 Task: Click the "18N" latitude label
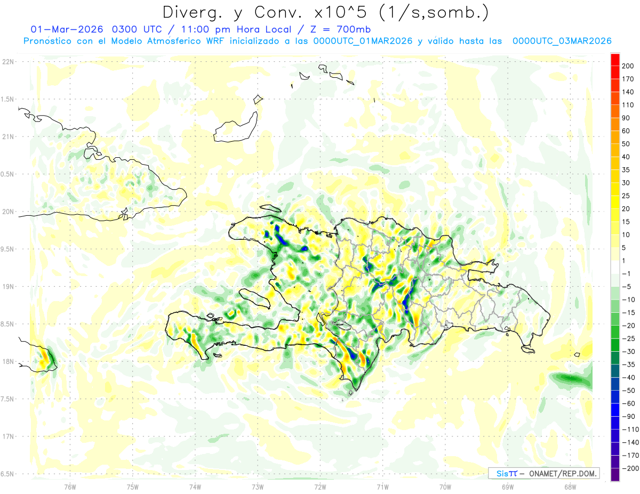tap(7, 362)
